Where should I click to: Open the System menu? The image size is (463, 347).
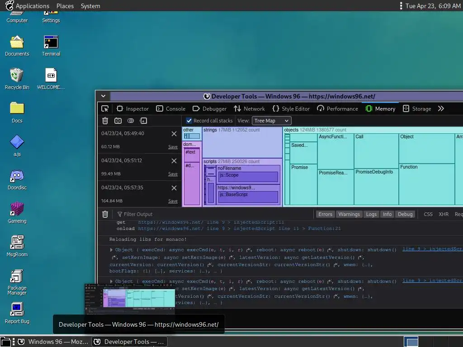pyautogui.click(x=90, y=6)
